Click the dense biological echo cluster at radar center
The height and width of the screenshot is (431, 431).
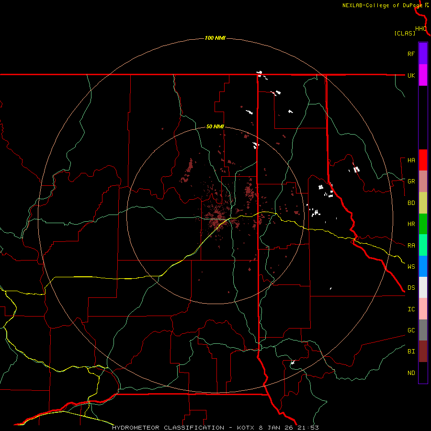[217, 217]
